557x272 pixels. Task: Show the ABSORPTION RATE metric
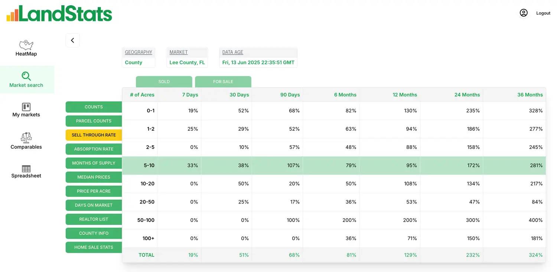[94, 149]
